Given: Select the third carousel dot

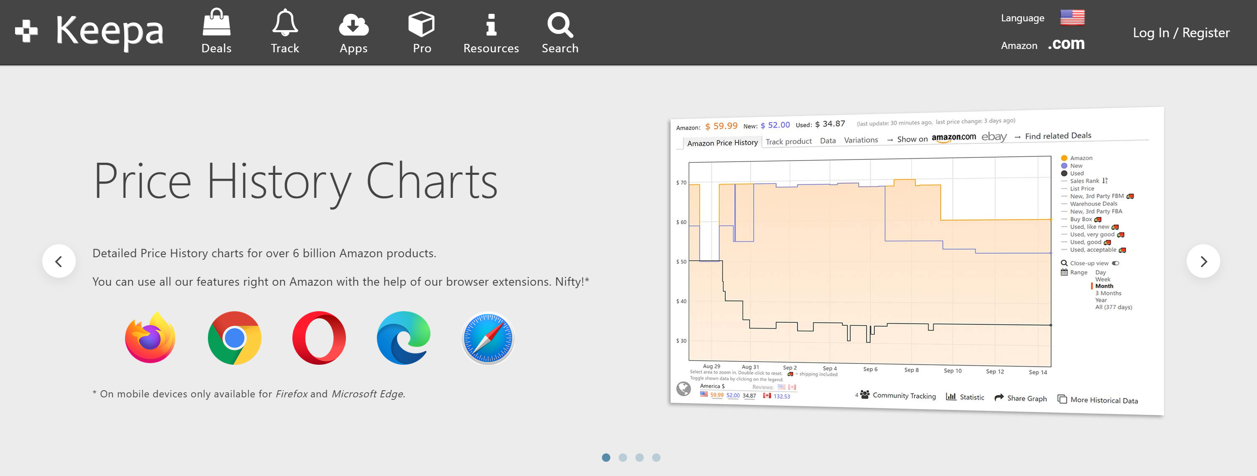Looking at the screenshot, I should [x=639, y=458].
